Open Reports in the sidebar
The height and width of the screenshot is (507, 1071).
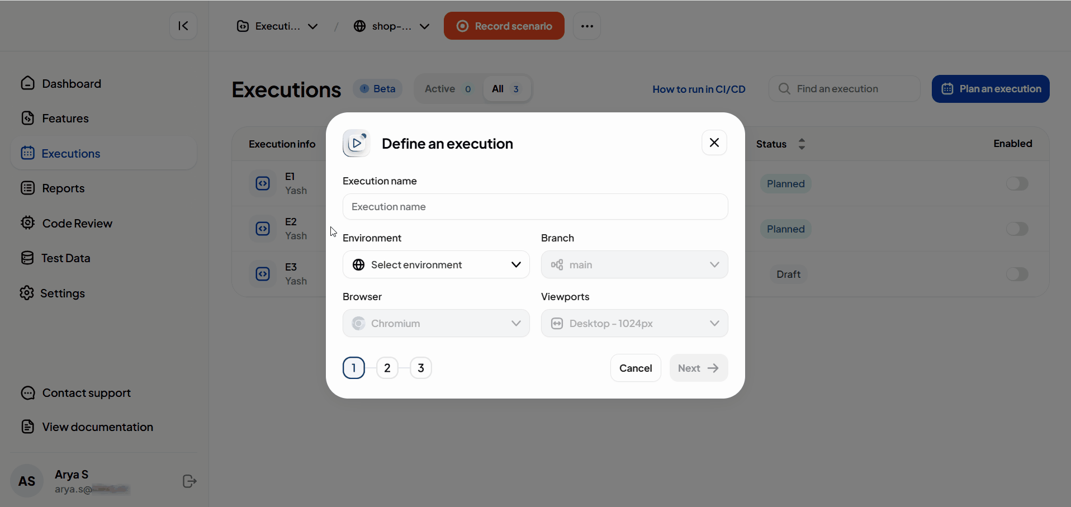[x=63, y=188]
